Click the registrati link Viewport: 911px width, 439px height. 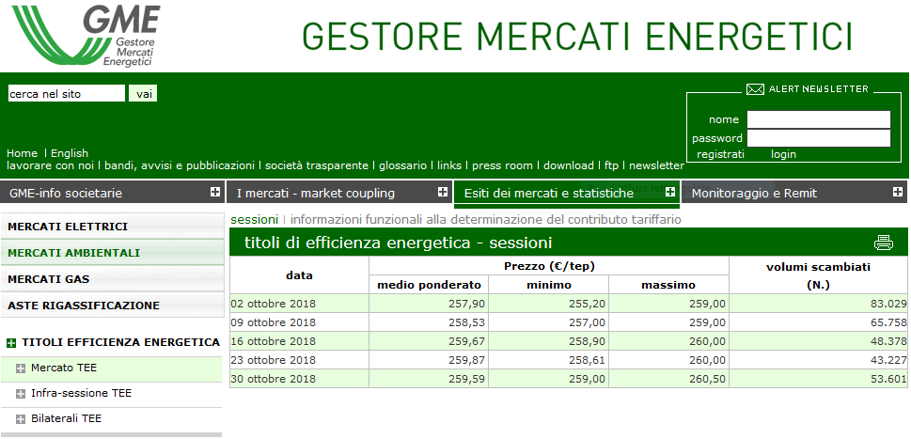720,154
